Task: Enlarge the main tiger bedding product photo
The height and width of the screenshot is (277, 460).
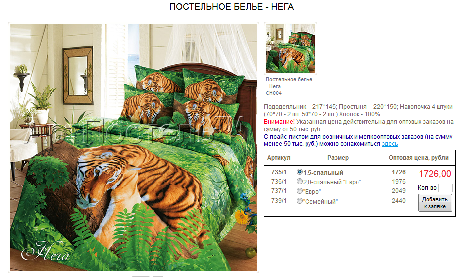Action: click(134, 147)
